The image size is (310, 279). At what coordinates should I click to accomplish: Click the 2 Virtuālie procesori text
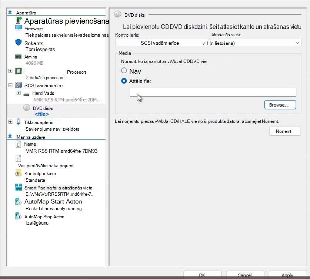44,78
